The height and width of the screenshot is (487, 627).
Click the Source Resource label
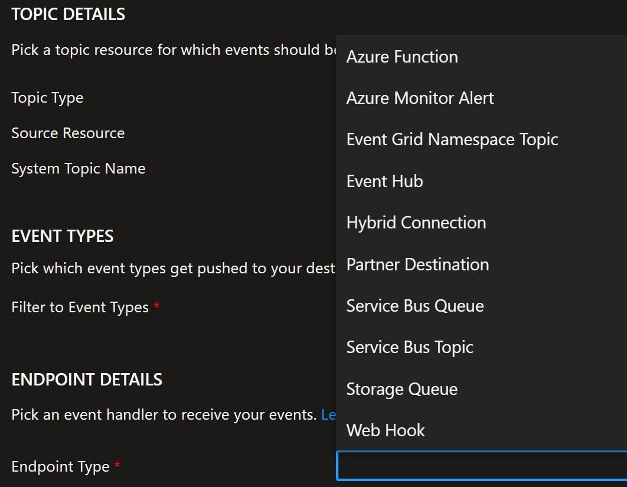[x=68, y=133]
